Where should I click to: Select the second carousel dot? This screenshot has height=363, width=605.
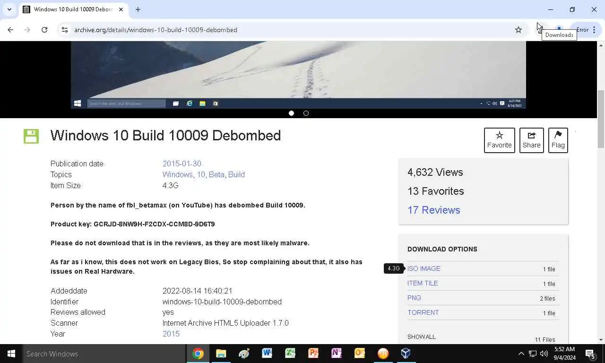(306, 113)
